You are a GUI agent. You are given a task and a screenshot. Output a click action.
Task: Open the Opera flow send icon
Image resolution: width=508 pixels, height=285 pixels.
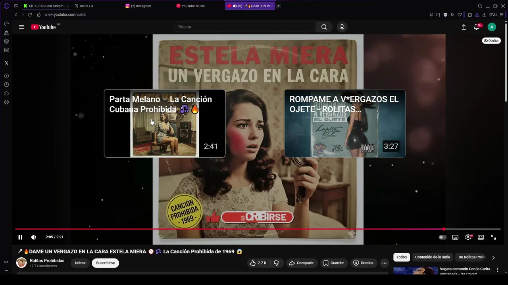click(x=452, y=15)
